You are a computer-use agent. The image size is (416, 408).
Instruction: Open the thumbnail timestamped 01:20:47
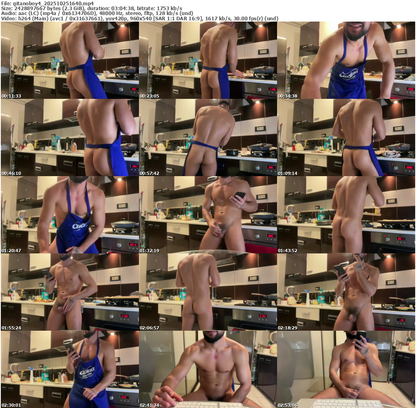coord(70,215)
